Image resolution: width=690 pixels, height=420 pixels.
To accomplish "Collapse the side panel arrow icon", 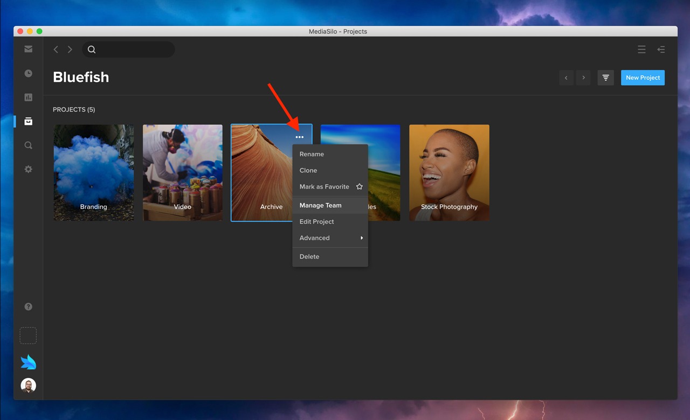I will [661, 50].
